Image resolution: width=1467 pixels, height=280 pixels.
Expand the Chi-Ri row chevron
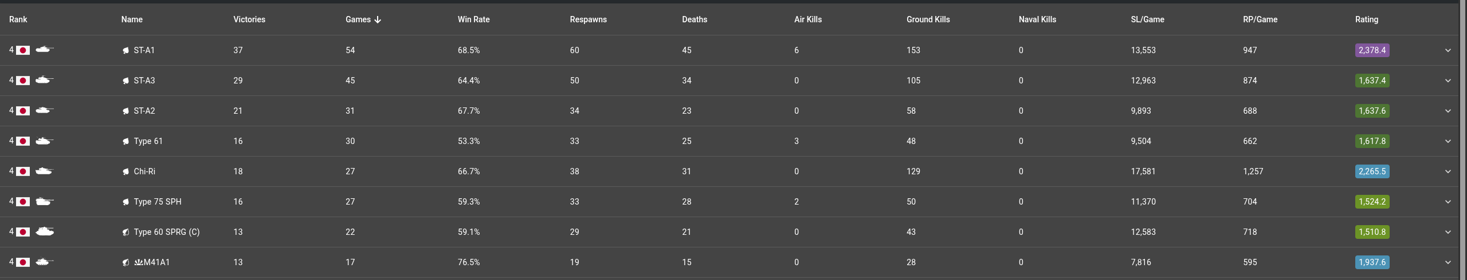1448,171
